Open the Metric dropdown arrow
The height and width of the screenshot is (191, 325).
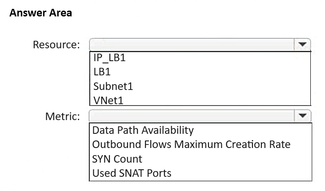[x=302, y=116]
